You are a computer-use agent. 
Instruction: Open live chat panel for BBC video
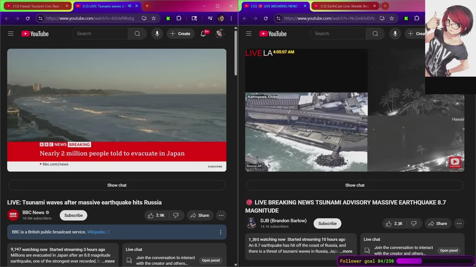pos(211,260)
